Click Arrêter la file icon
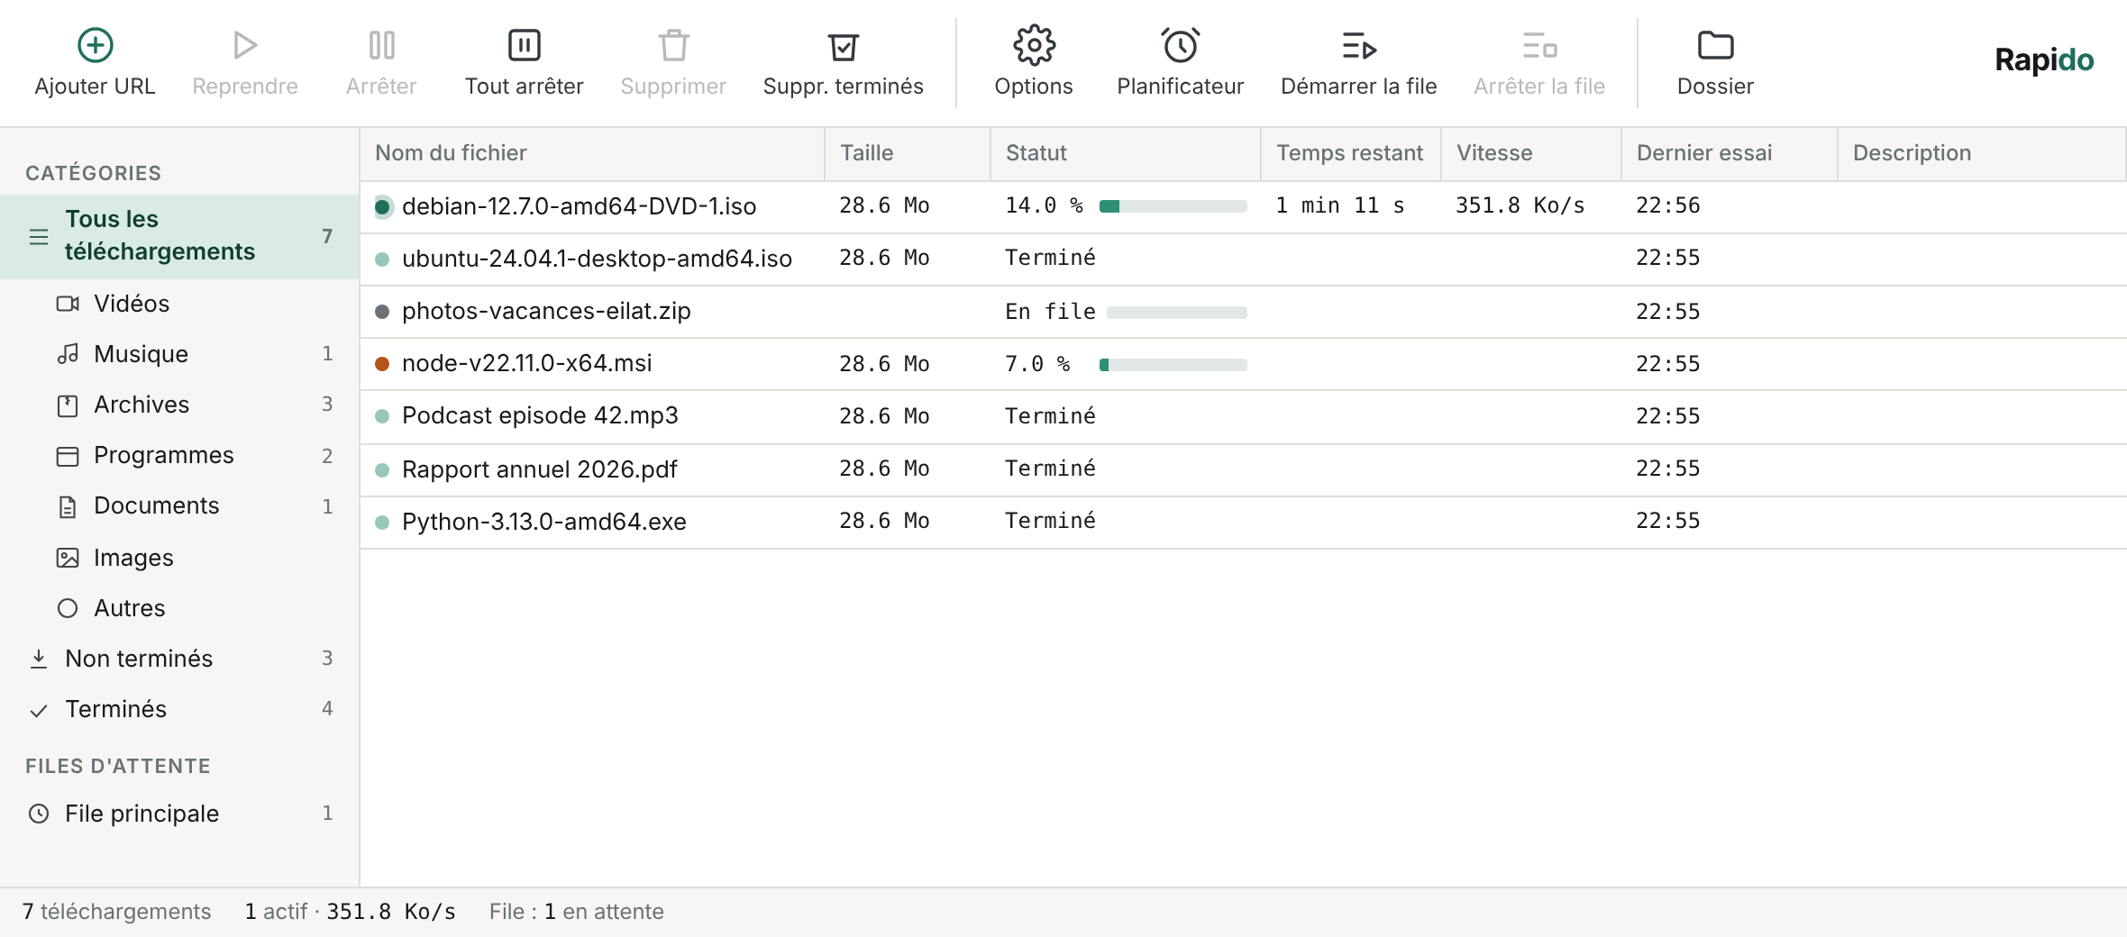 tap(1539, 45)
